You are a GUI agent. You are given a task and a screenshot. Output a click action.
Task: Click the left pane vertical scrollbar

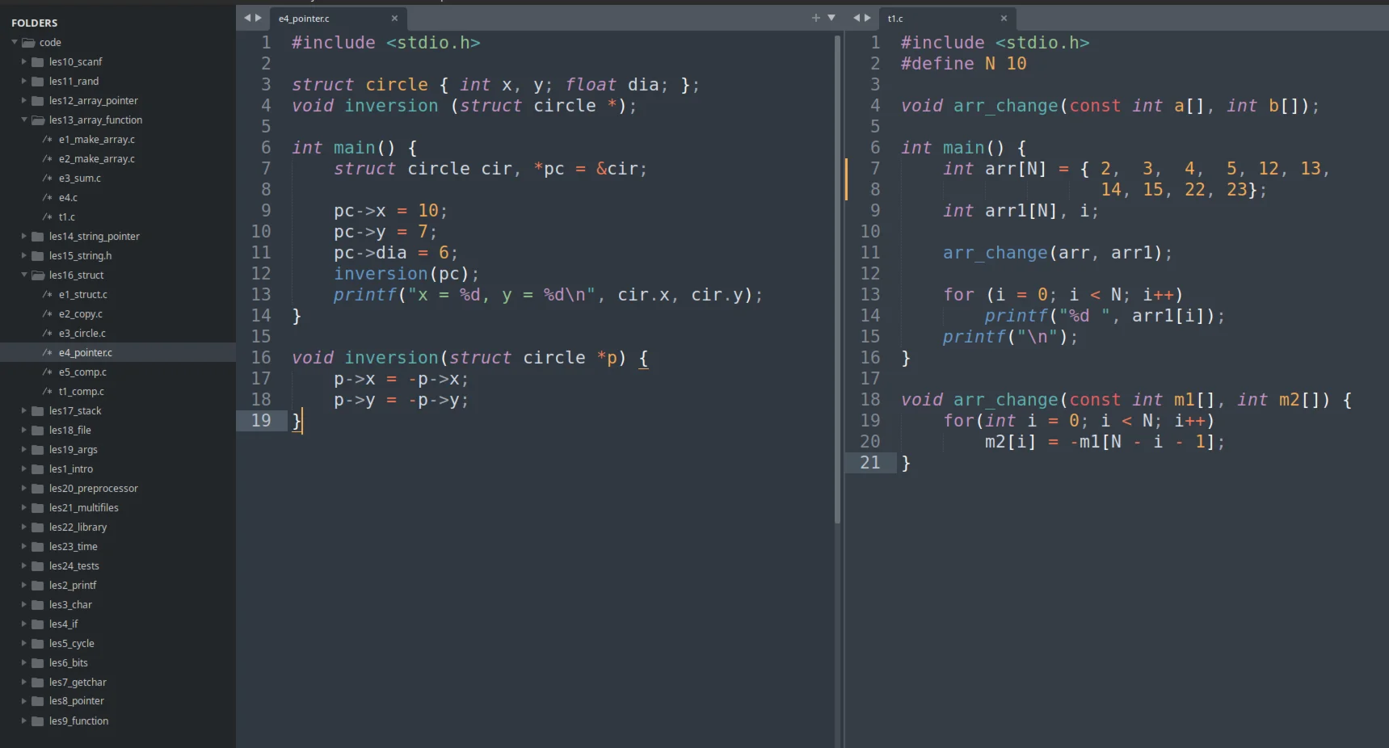[x=837, y=279]
